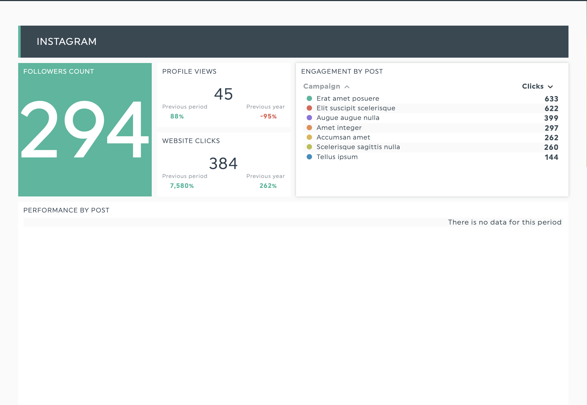
Task: Click the 622 clicks value
Action: [x=551, y=109]
